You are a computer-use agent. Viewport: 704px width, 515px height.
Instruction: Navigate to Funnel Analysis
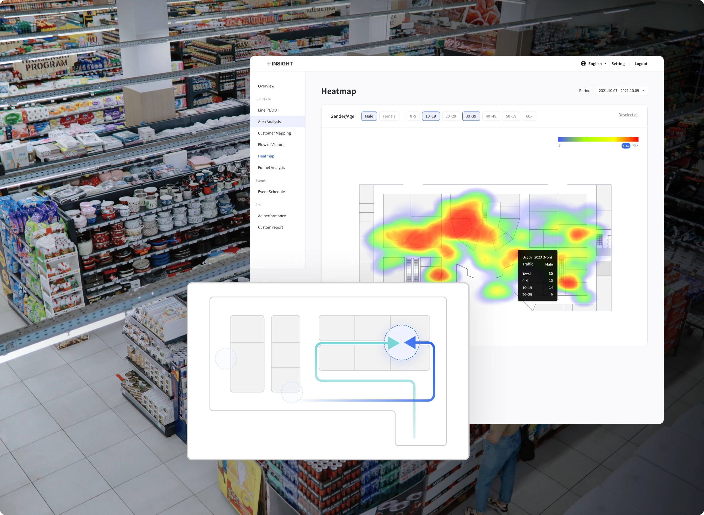click(271, 167)
